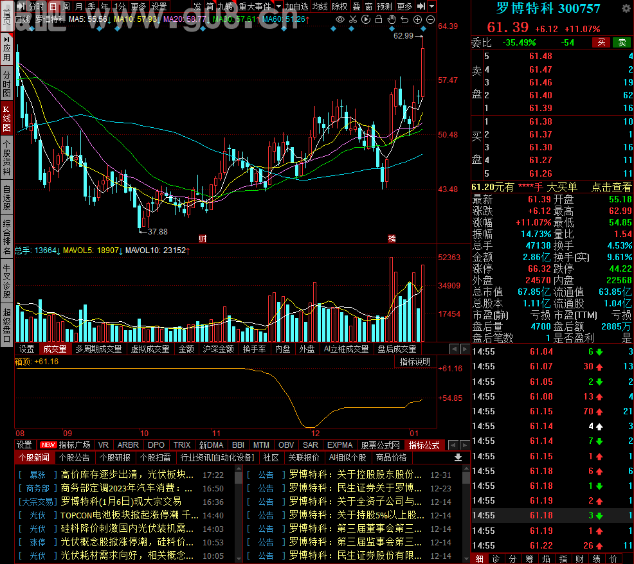Select the 年 yearly period

[104, 6]
